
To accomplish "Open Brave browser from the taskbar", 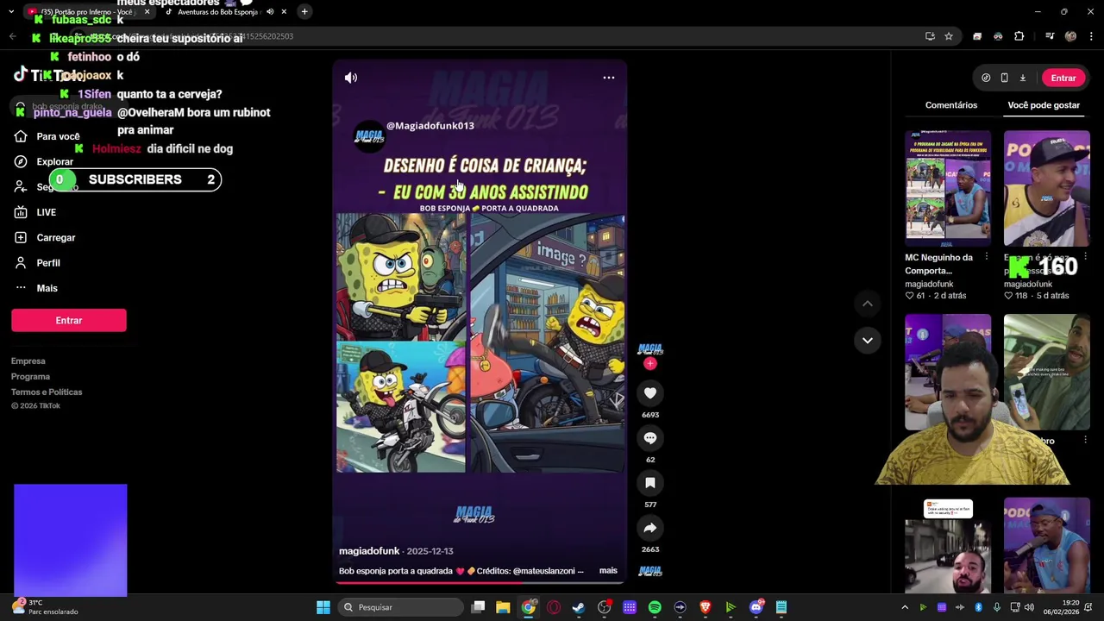I will (706, 607).
